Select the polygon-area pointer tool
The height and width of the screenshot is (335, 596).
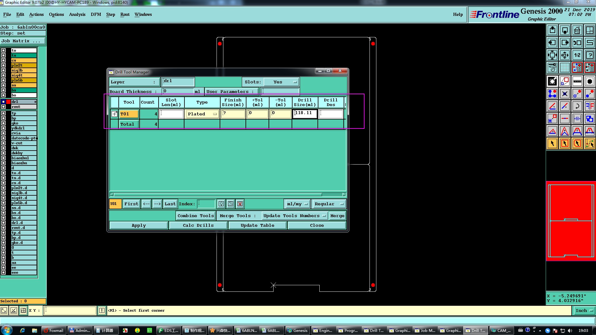click(577, 143)
